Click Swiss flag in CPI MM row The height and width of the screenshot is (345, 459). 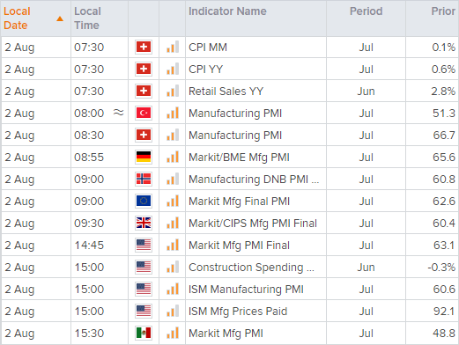[144, 47]
